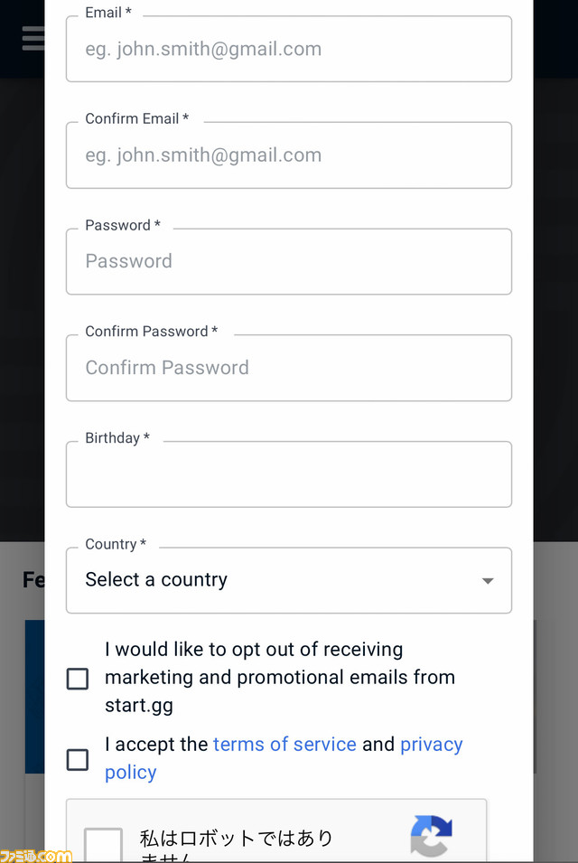This screenshot has width=578, height=863.
Task: Select the Confirm Password field
Action: pos(288,368)
